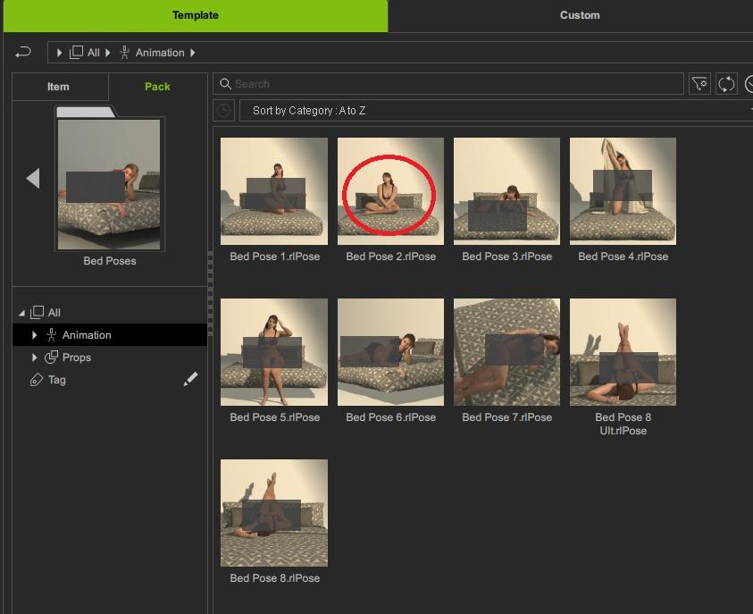The height and width of the screenshot is (614, 753).
Task: Select the Tag item in tree
Action: point(56,380)
